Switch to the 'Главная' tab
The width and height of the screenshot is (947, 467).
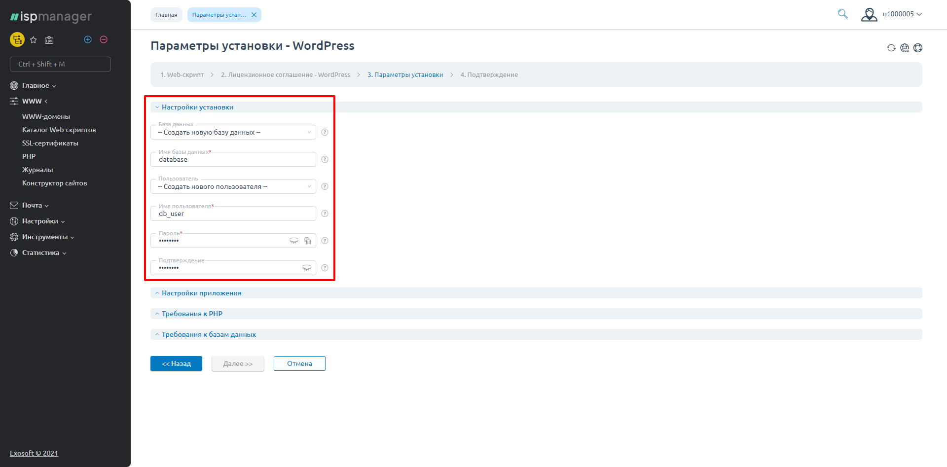[166, 15]
